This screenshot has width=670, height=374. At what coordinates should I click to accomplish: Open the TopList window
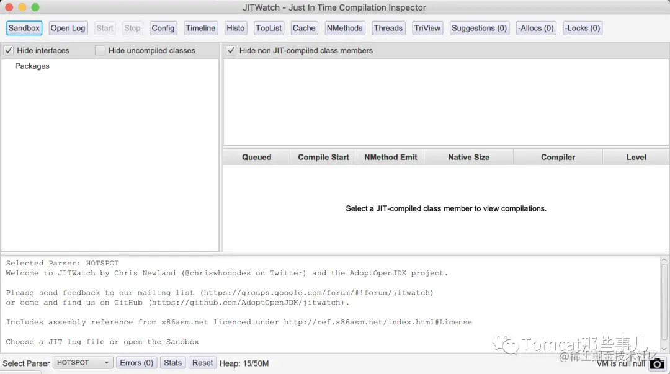pyautogui.click(x=269, y=28)
